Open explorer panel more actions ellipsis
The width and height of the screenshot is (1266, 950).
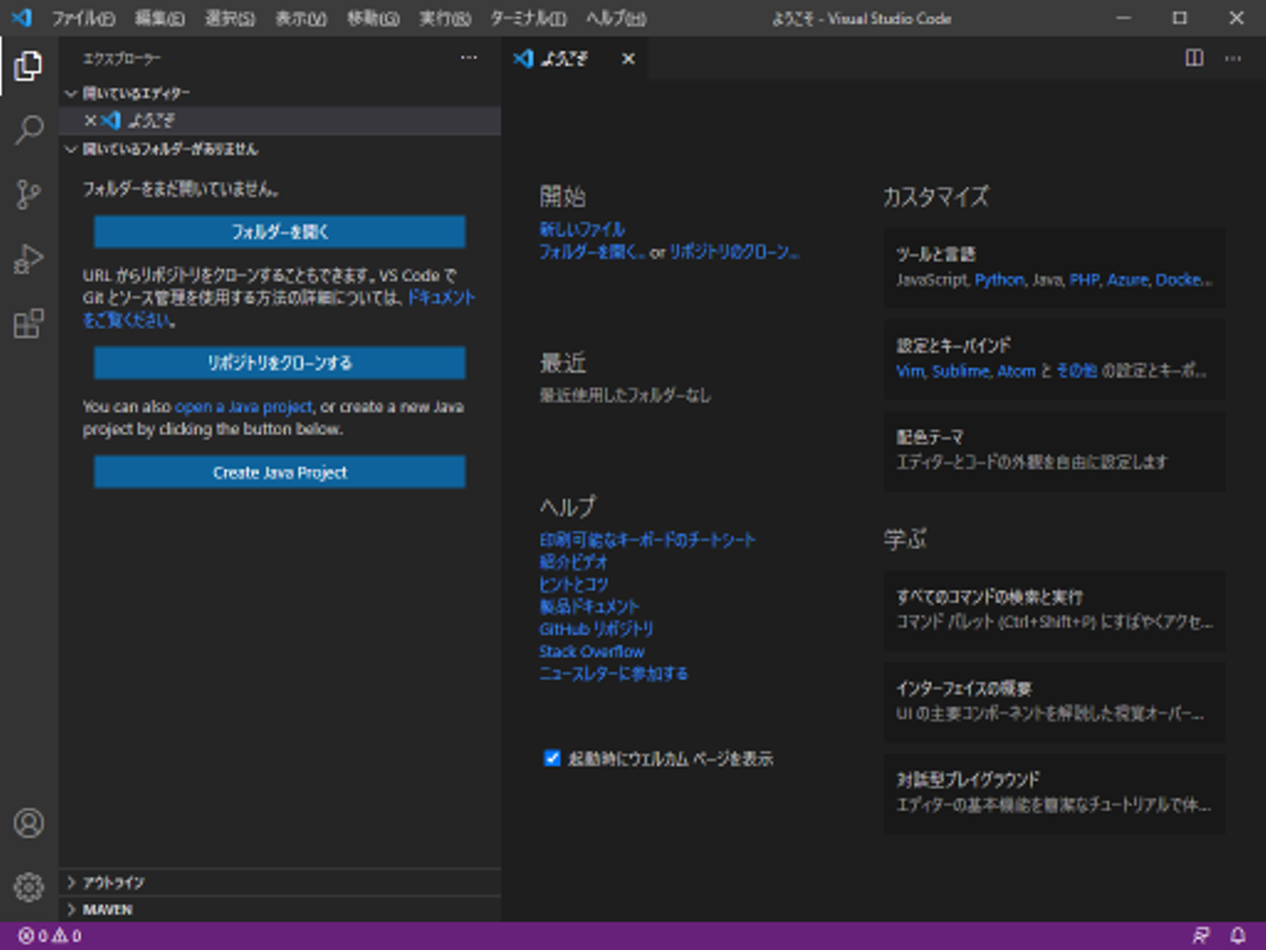click(469, 58)
